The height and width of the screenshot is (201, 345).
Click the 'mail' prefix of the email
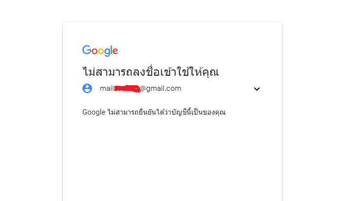(107, 88)
